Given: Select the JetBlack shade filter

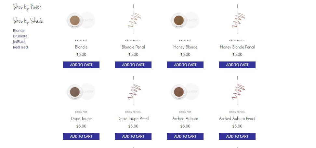Looking at the screenshot, I should click(19, 42).
